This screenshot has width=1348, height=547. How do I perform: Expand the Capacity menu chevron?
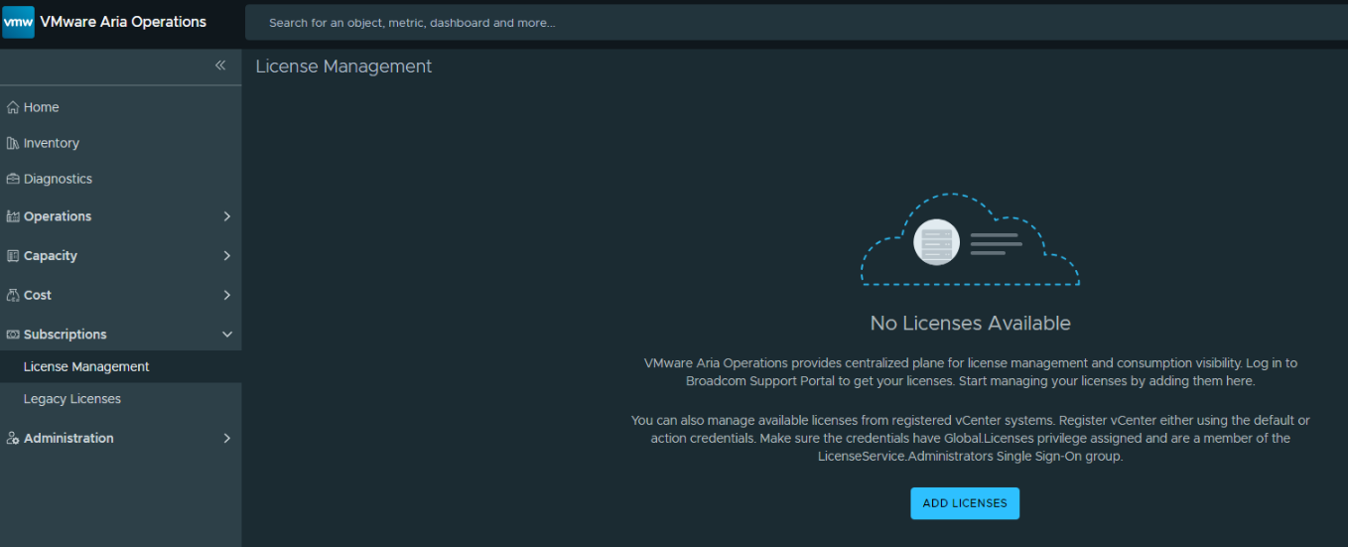pos(226,255)
